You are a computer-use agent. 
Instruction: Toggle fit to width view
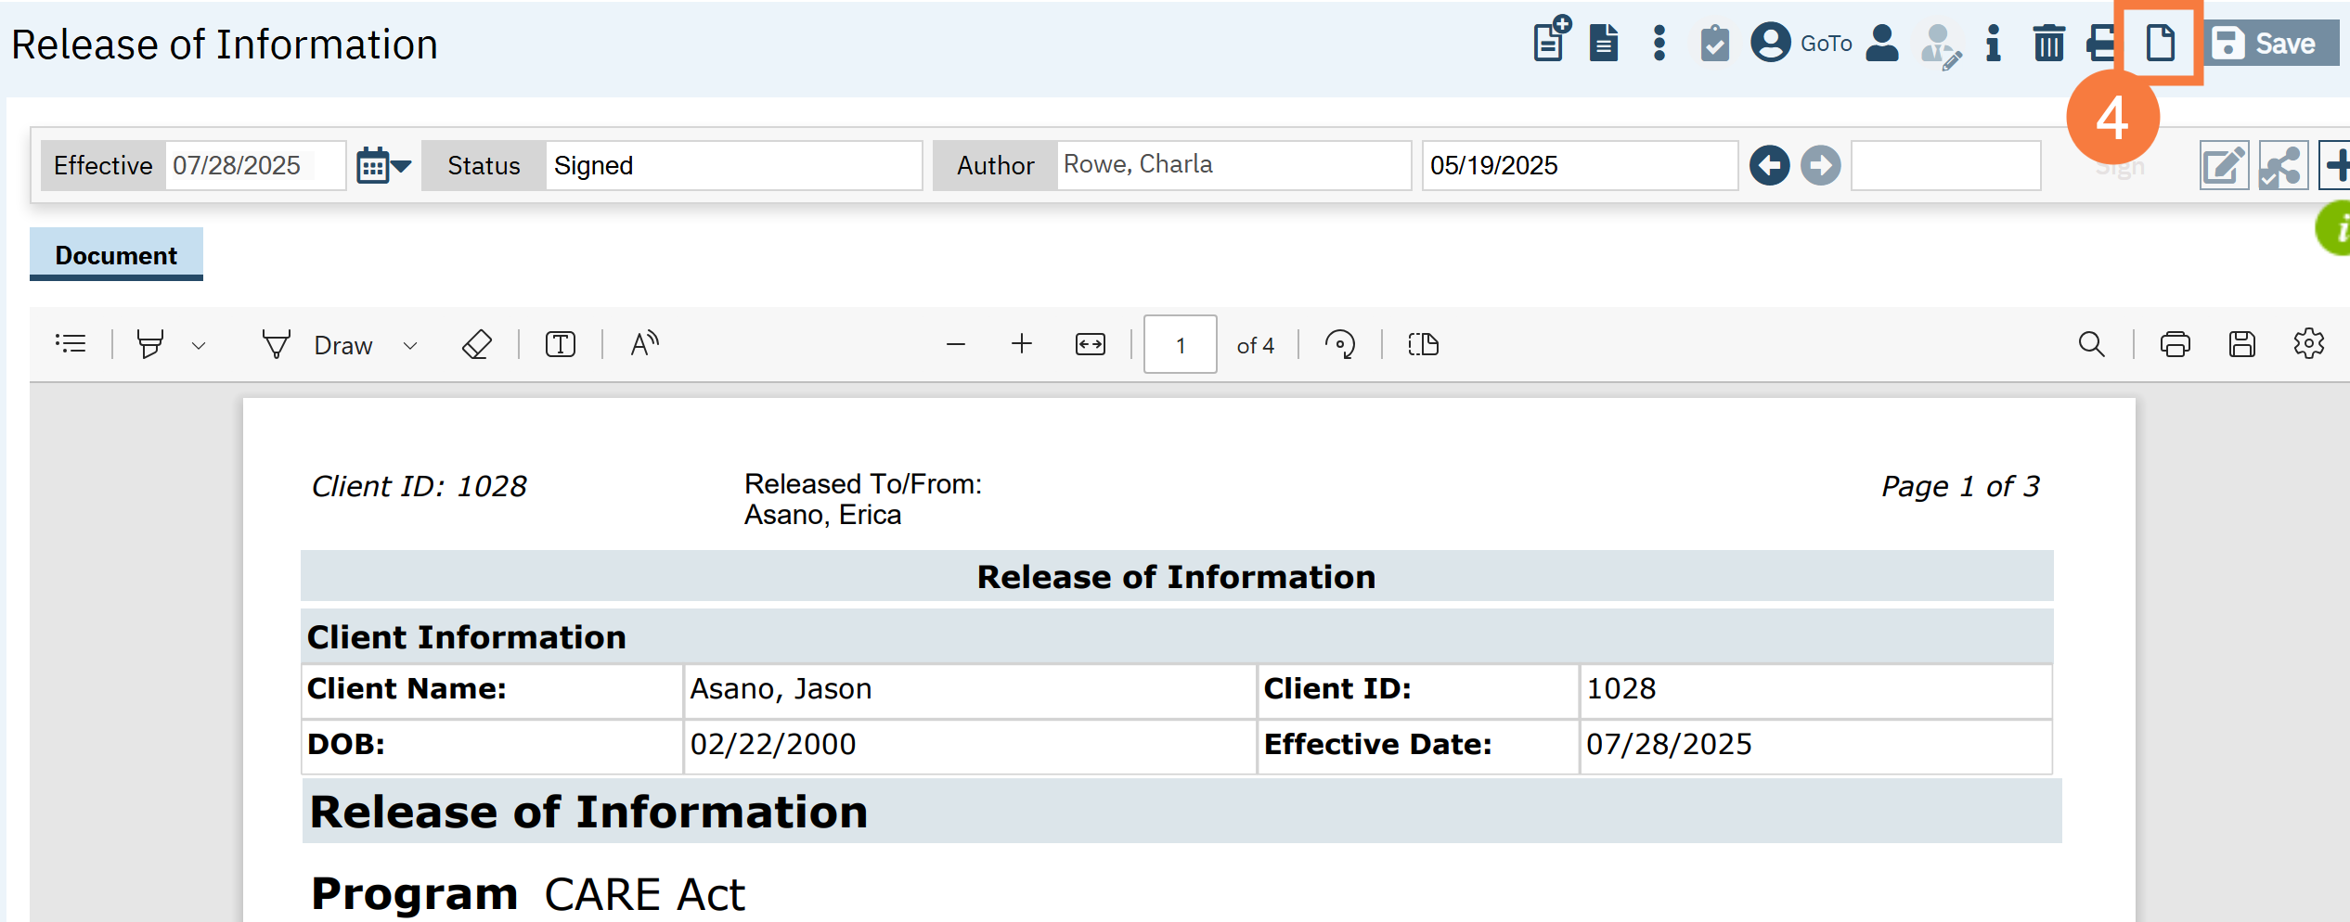click(x=1090, y=345)
